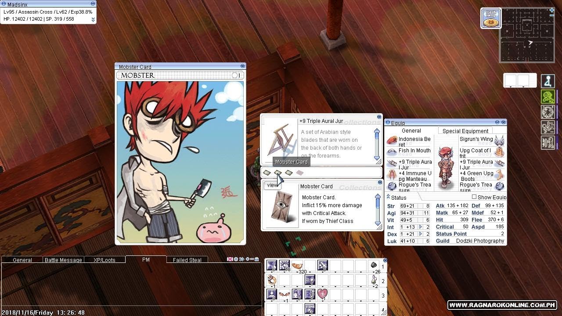Select the second Mobster card slot
The height and width of the screenshot is (316, 562).
277,173
